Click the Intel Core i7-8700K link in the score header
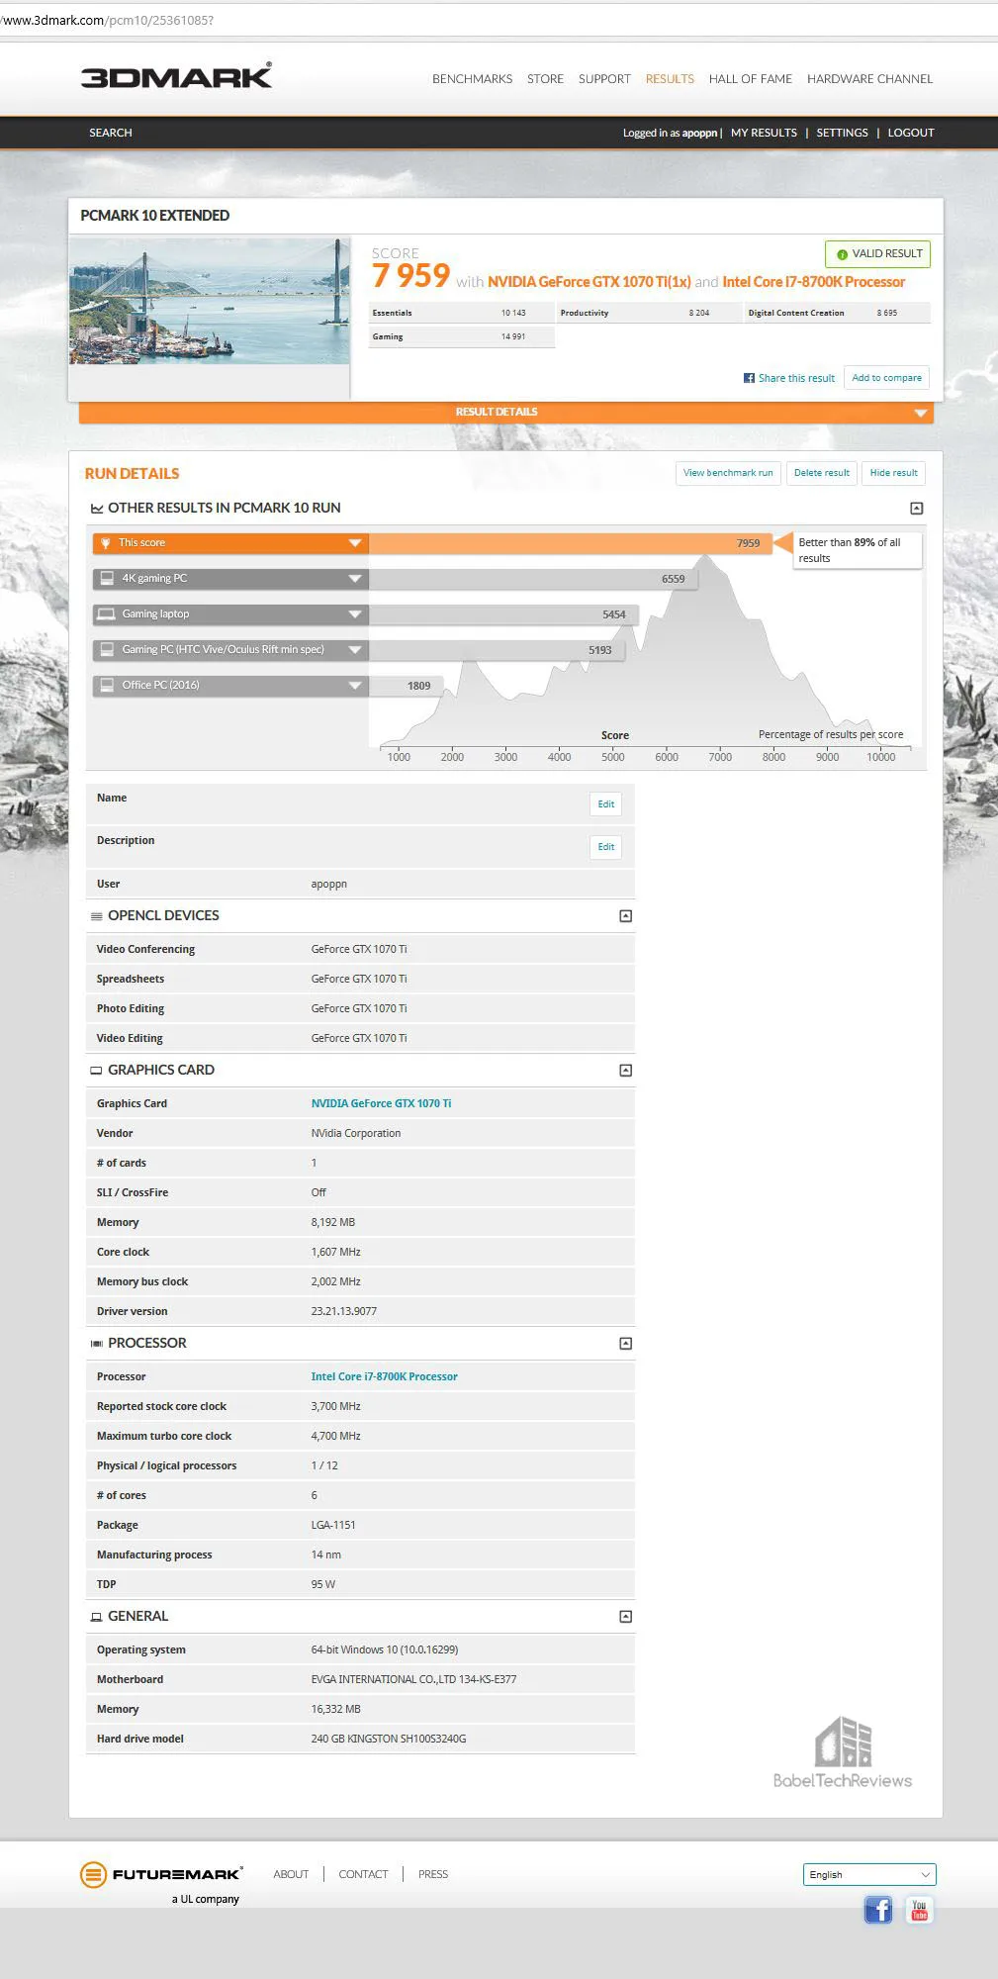This screenshot has width=998, height=1979. (813, 282)
